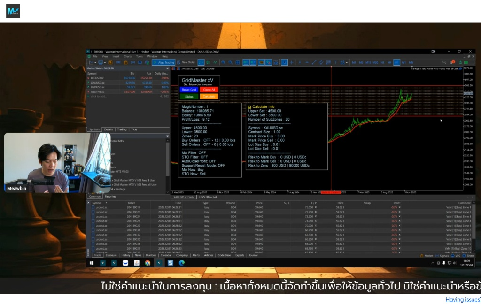The height and width of the screenshot is (304, 481).
Task: Switch chart timeframe to M15
Action: [368, 62]
